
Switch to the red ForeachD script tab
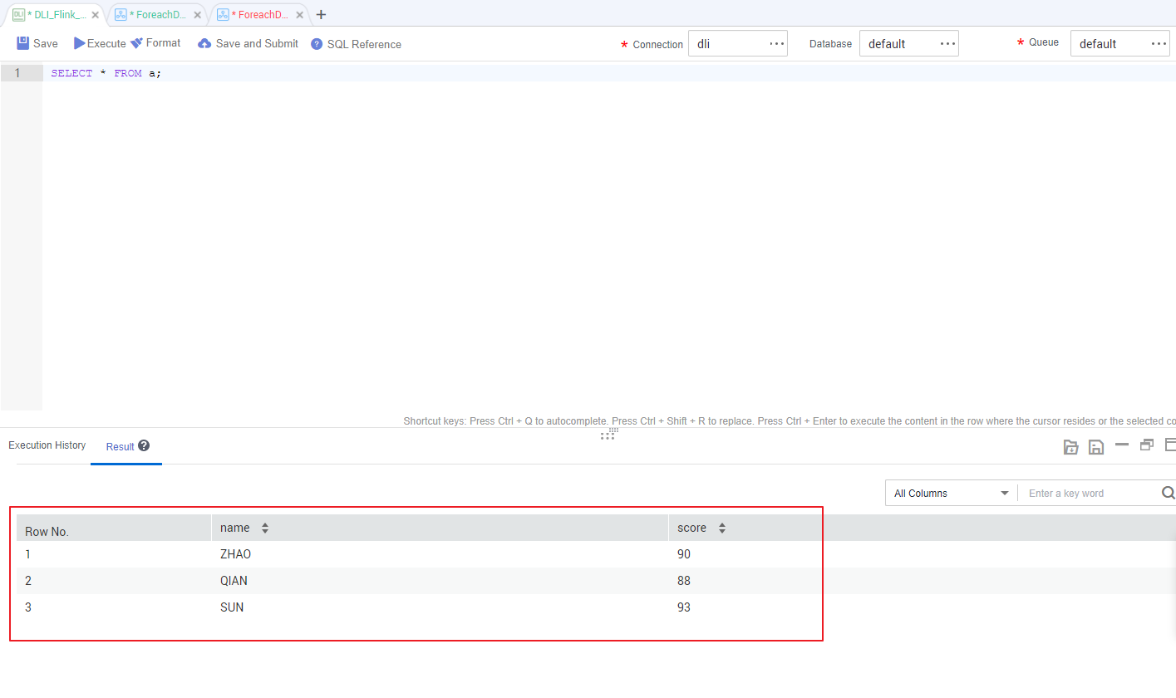(258, 15)
